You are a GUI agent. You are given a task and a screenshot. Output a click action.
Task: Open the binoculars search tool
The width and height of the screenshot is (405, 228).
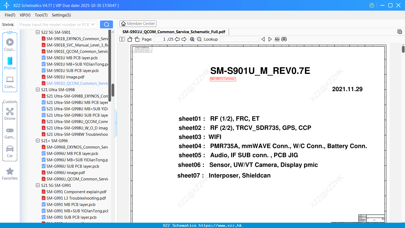(x=284, y=39)
